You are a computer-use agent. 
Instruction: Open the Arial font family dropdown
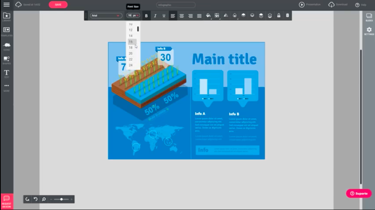pyautogui.click(x=106, y=16)
